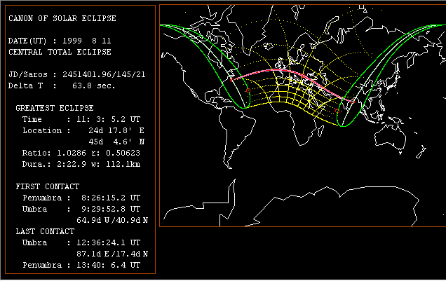This screenshot has height=281, width=446.
Task: Click coordinates 87.1d E/17.4d N
Action: (x=112, y=254)
